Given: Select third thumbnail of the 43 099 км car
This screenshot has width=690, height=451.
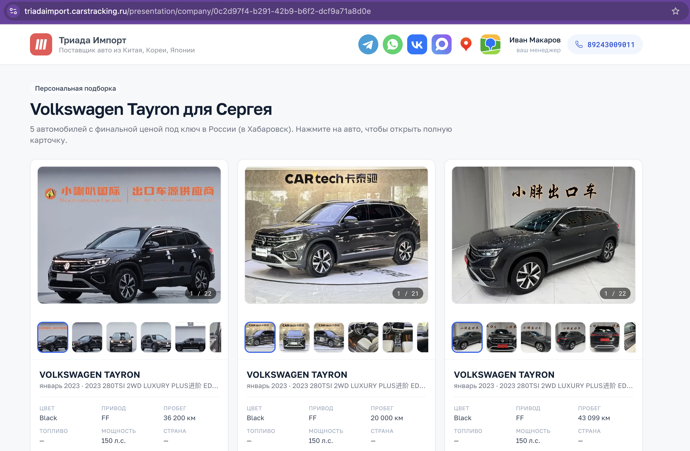Looking at the screenshot, I should 536,337.
